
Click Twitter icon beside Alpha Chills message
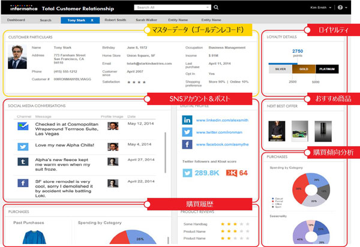pos(23,147)
